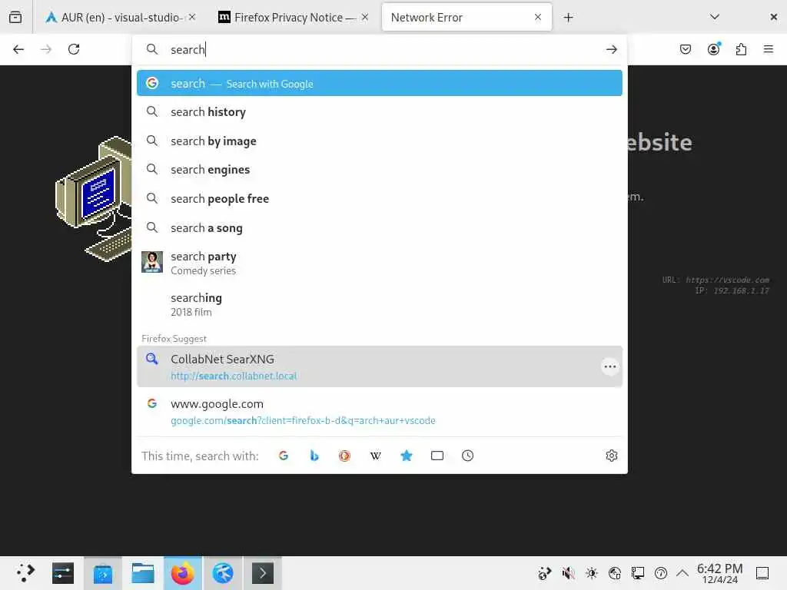This screenshot has height=590, width=787.
Task: Search this time with Google
Action: coord(284,456)
